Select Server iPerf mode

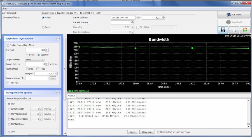click(43, 27)
